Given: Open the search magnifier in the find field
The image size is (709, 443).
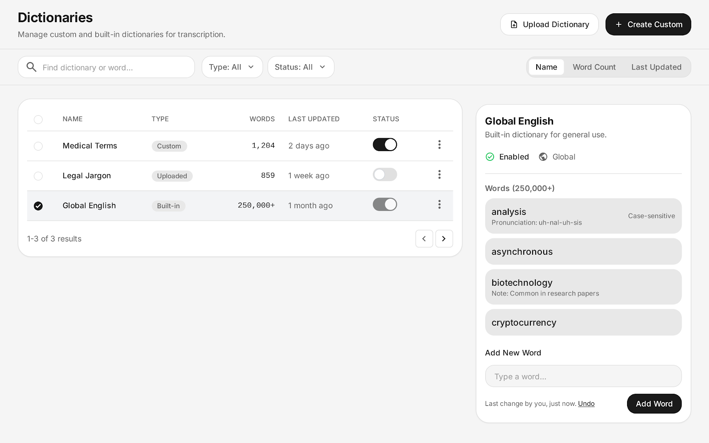Looking at the screenshot, I should click(31, 67).
